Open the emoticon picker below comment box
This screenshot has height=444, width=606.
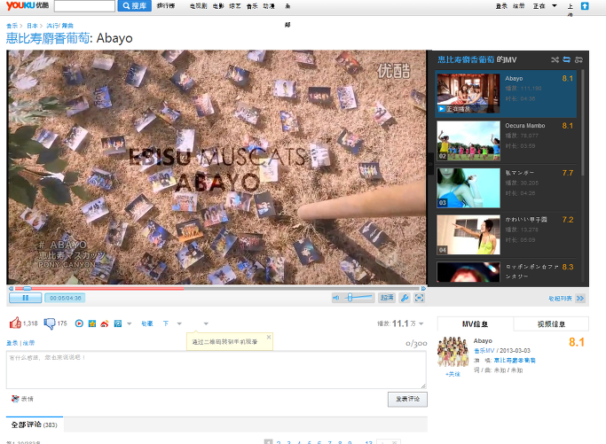point(22,399)
